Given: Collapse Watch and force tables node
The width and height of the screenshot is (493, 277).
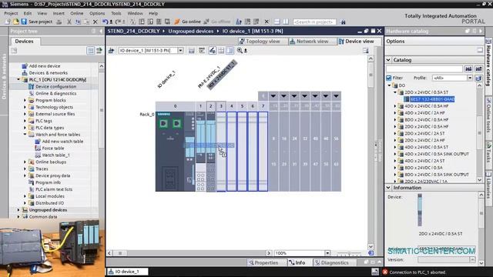Looking at the screenshot, I should tap(25, 135).
